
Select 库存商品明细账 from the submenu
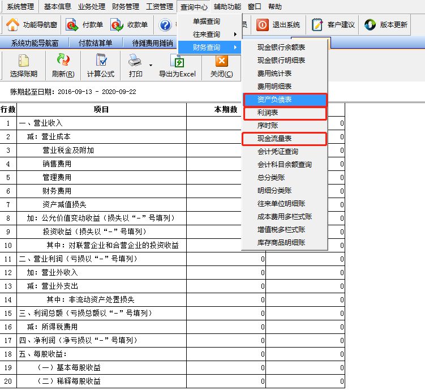pos(285,242)
